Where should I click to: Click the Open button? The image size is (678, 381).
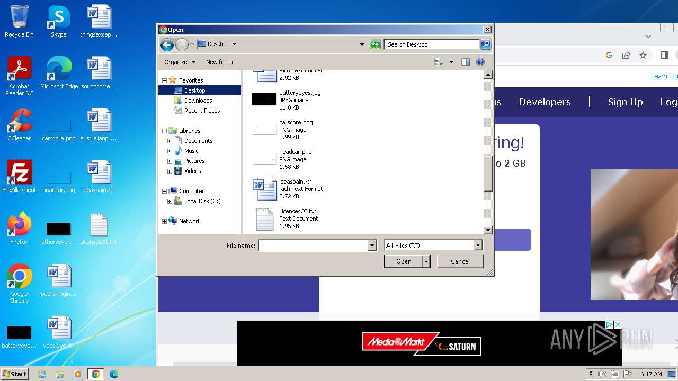click(404, 261)
